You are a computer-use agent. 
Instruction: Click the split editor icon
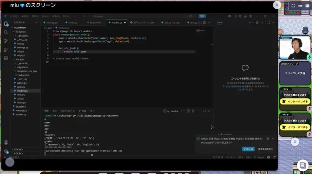(x=205, y=22)
